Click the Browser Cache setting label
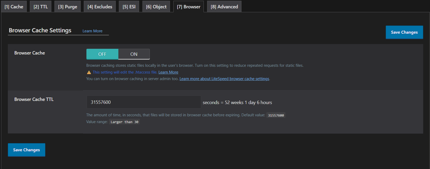Screen dimensions: 430x169 click(30, 53)
